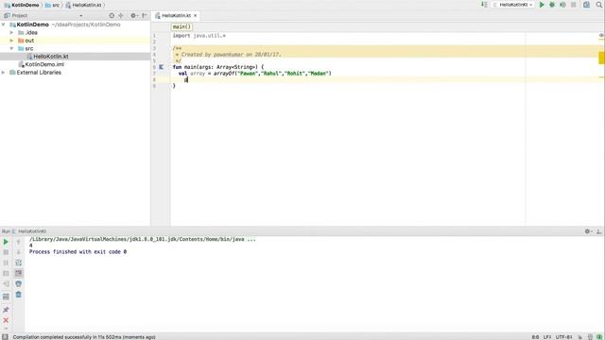Expand External Libraries node

click(x=4, y=73)
